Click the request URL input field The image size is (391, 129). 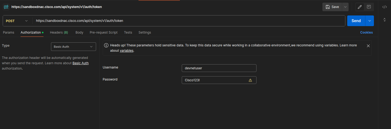pos(189,21)
